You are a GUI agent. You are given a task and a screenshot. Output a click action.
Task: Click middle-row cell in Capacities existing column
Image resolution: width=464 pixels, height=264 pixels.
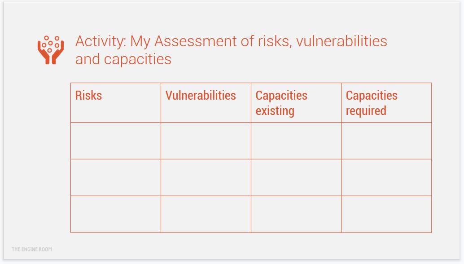click(x=296, y=177)
